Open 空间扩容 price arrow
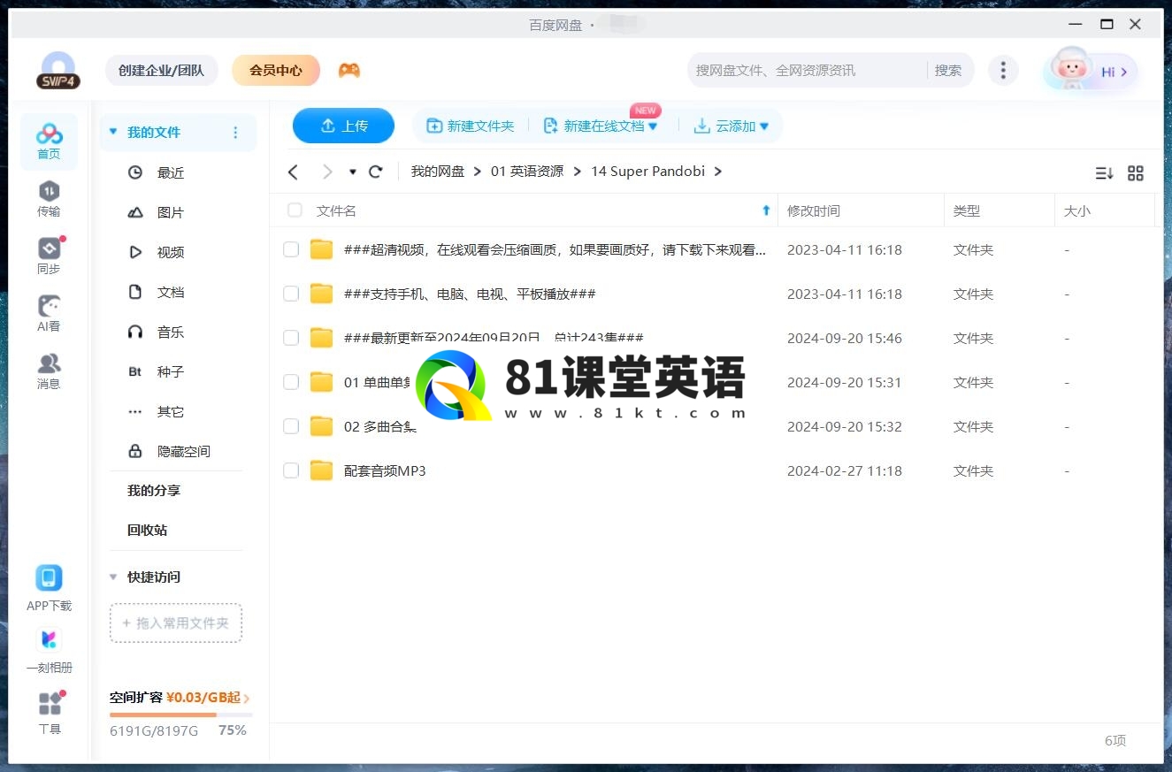This screenshot has width=1172, height=772. [x=246, y=699]
